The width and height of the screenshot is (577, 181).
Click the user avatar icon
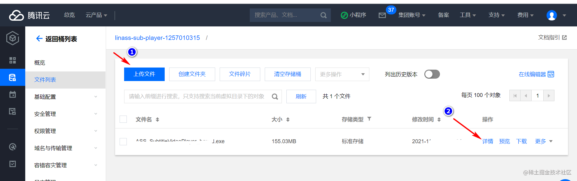(x=551, y=15)
